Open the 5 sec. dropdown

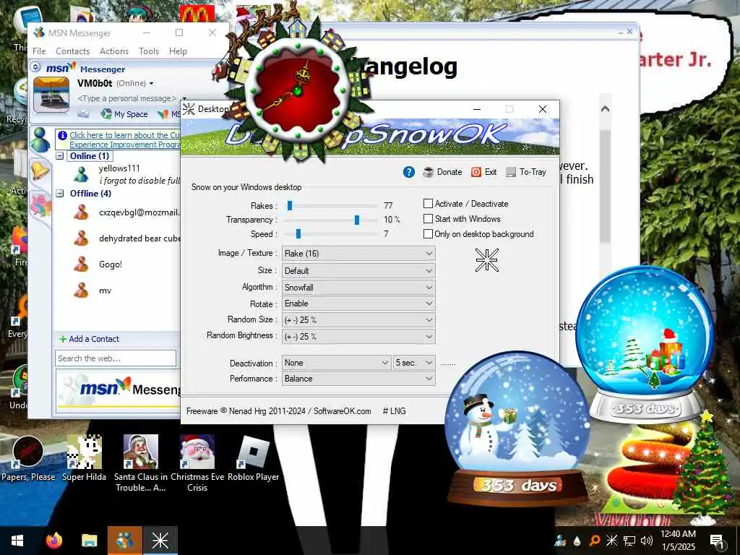[x=414, y=363]
